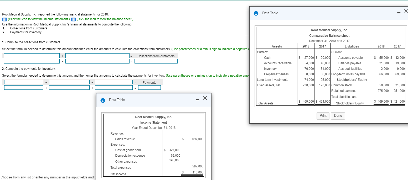This screenshot has width=408, height=180.
Task: Click the 'Stockholders' Equity' bold heading
Action: coord(352,80)
